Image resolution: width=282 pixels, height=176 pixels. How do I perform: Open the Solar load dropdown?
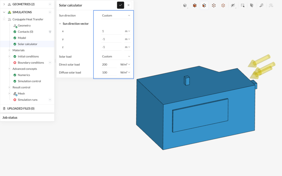point(116,56)
